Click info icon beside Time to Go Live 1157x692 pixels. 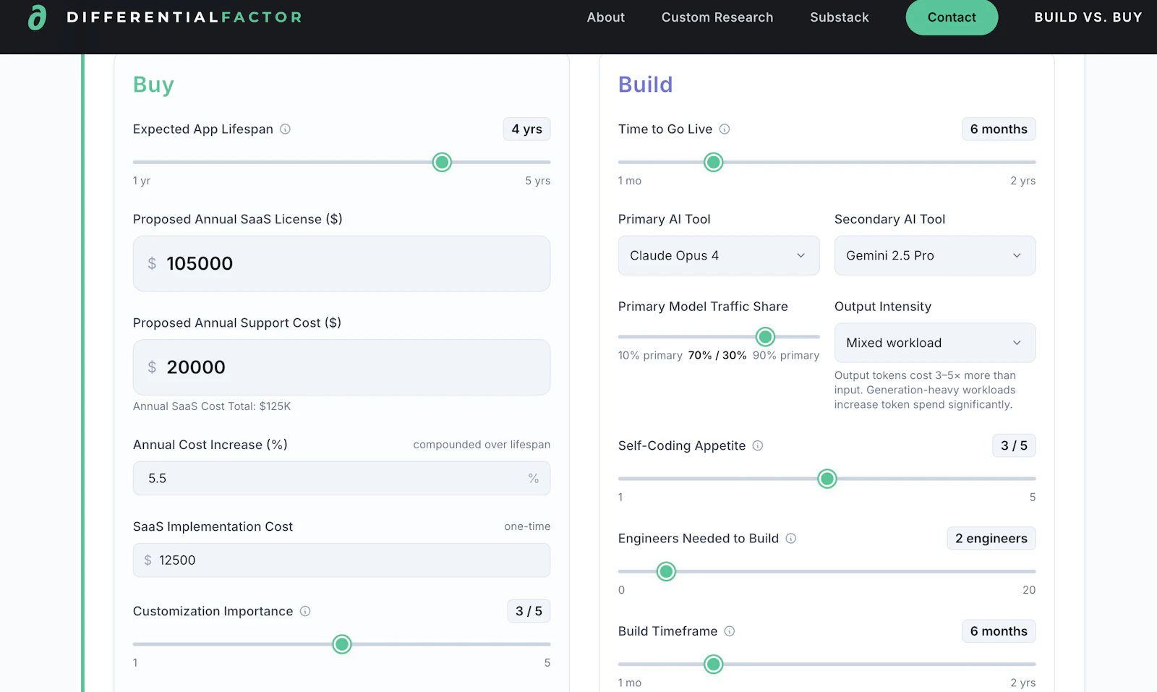(725, 129)
